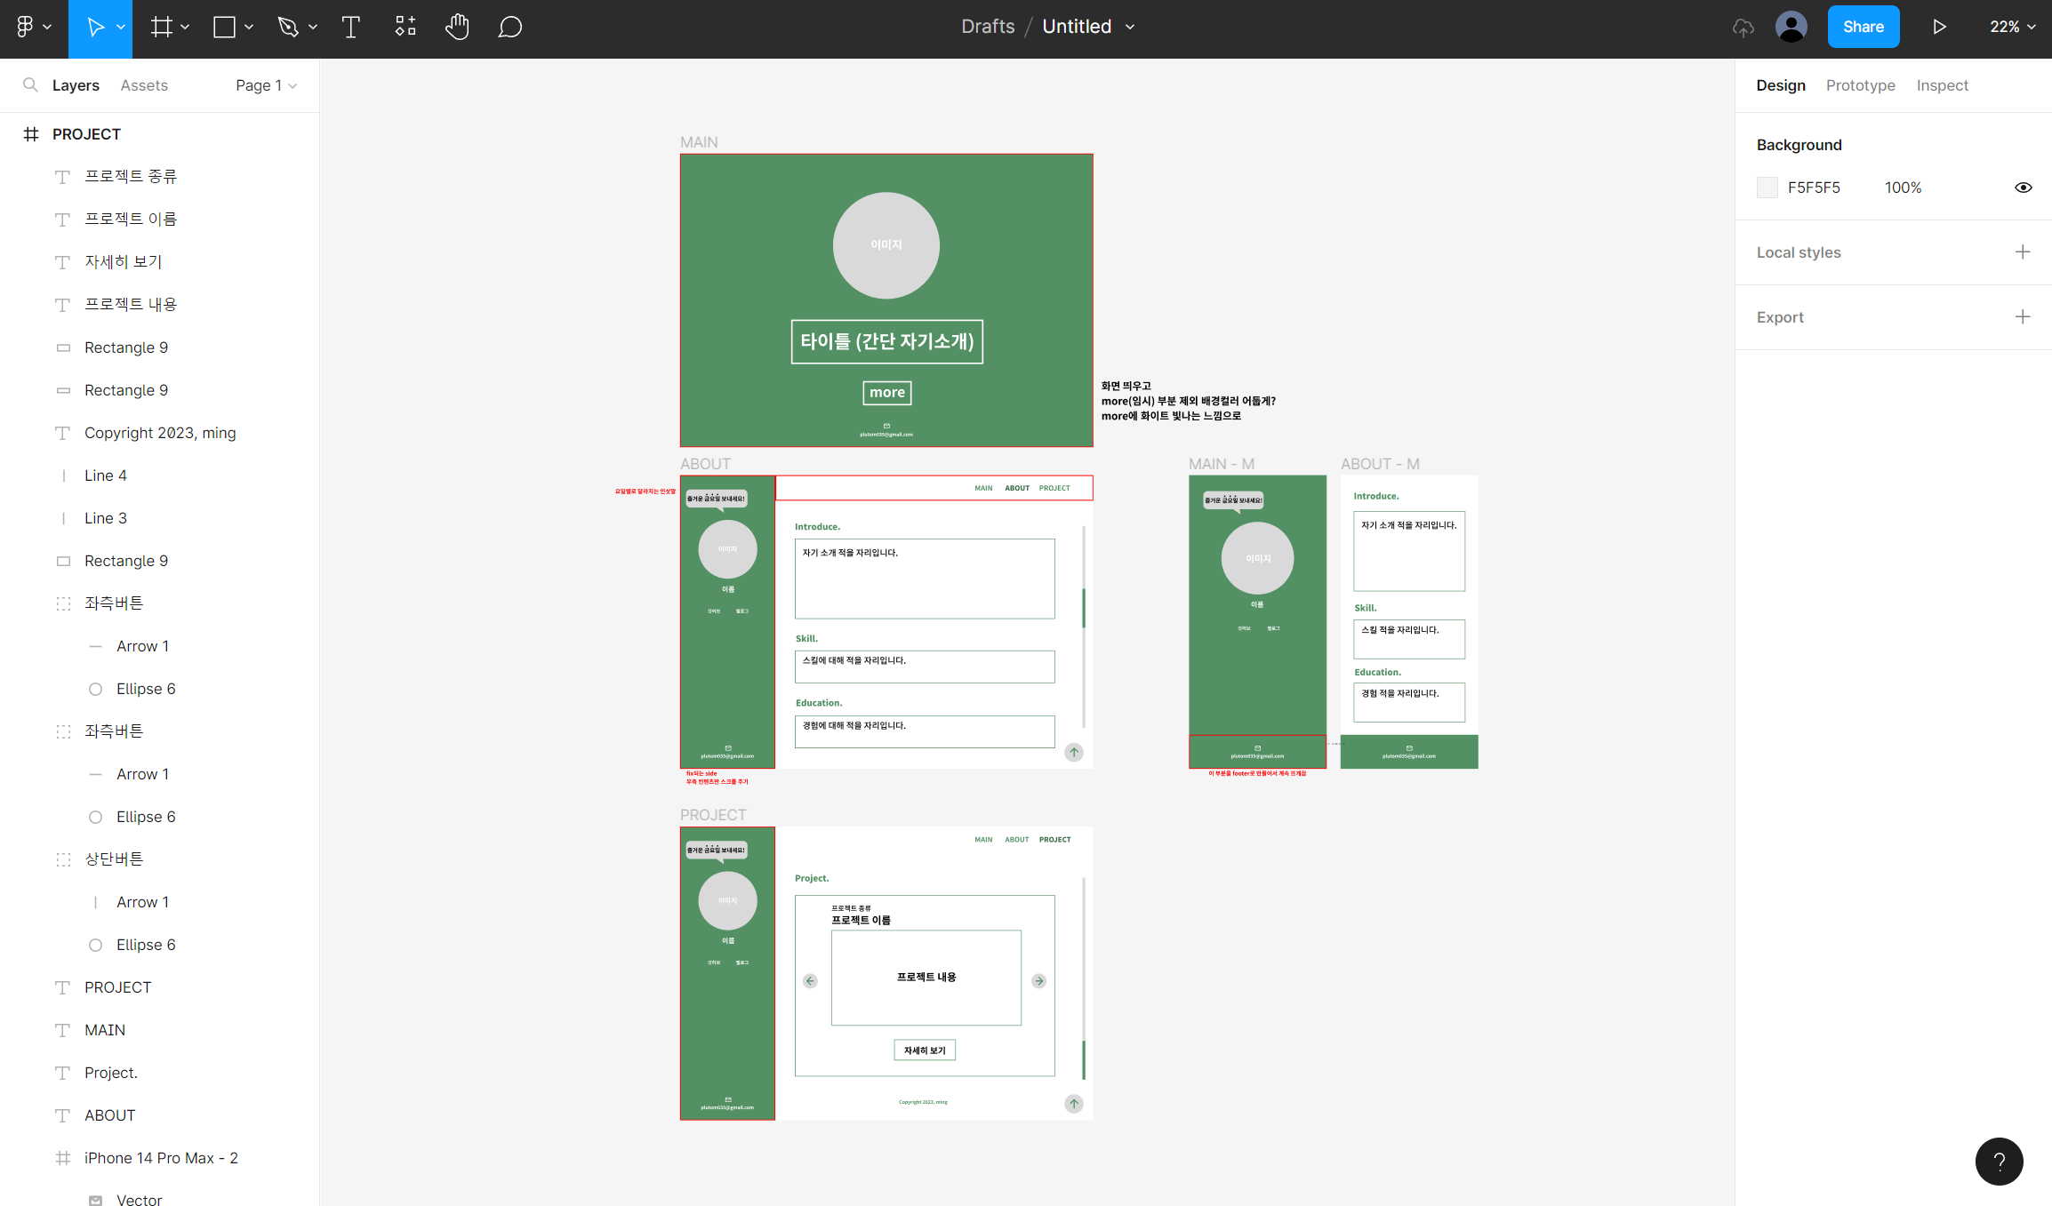Click the F5F5F5 background color swatch
Image resolution: width=2052 pixels, height=1206 pixels.
pyautogui.click(x=1767, y=188)
